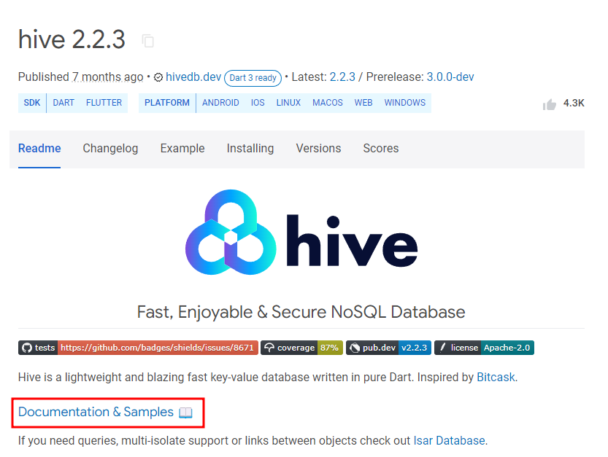
Task: Select the ANDROID platform tag
Action: coord(220,103)
